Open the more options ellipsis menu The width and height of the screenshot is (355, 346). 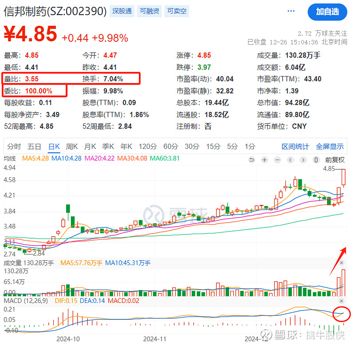(x=291, y=11)
